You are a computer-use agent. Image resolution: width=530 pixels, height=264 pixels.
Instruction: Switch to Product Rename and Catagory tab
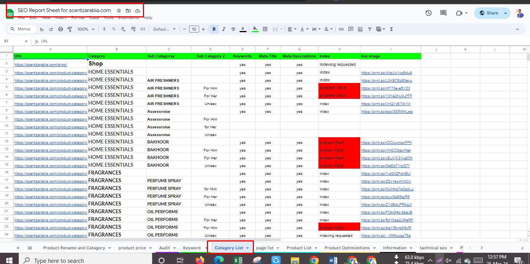(x=74, y=248)
